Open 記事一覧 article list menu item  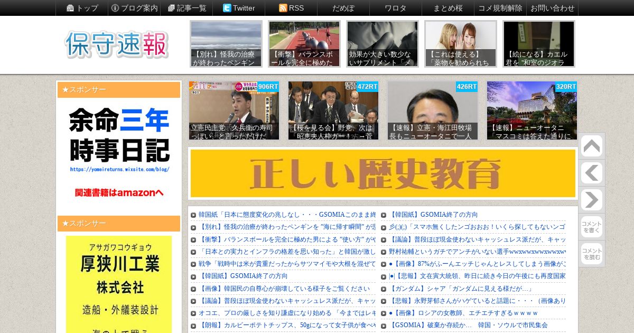(x=187, y=8)
